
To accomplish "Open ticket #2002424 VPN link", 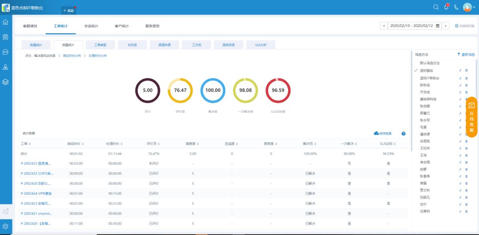I will click(36, 193).
